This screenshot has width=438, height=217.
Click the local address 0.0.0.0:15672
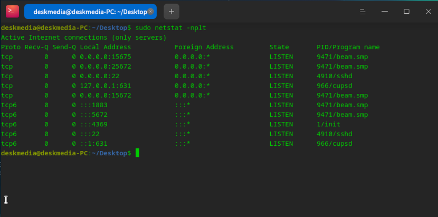[x=106, y=96]
